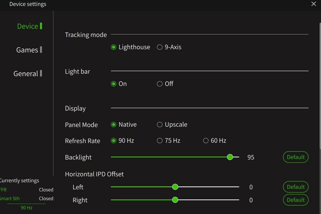
Task: Click the Backlight slider handle
Action: 230,157
